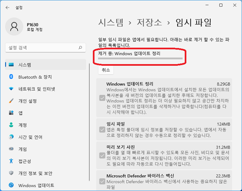This screenshot has width=242, height=191.
Task: Click the 개인 정보 및 보안 shield icon
Action: point(11,173)
